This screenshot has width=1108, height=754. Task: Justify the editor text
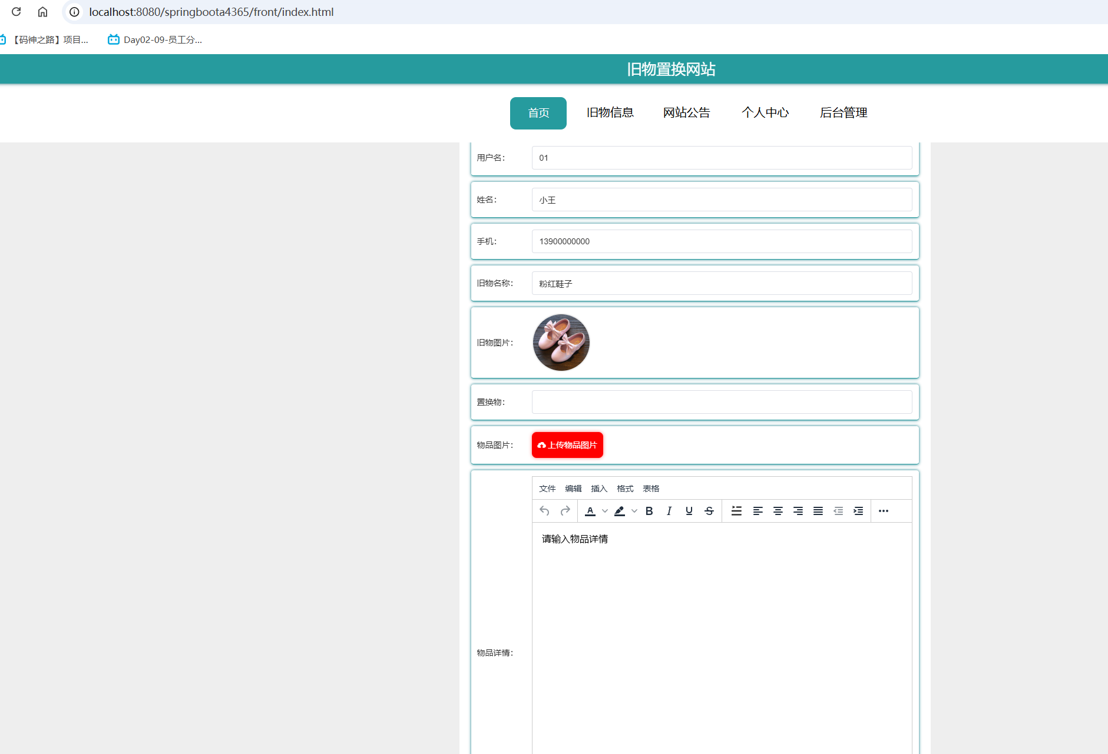coord(818,511)
